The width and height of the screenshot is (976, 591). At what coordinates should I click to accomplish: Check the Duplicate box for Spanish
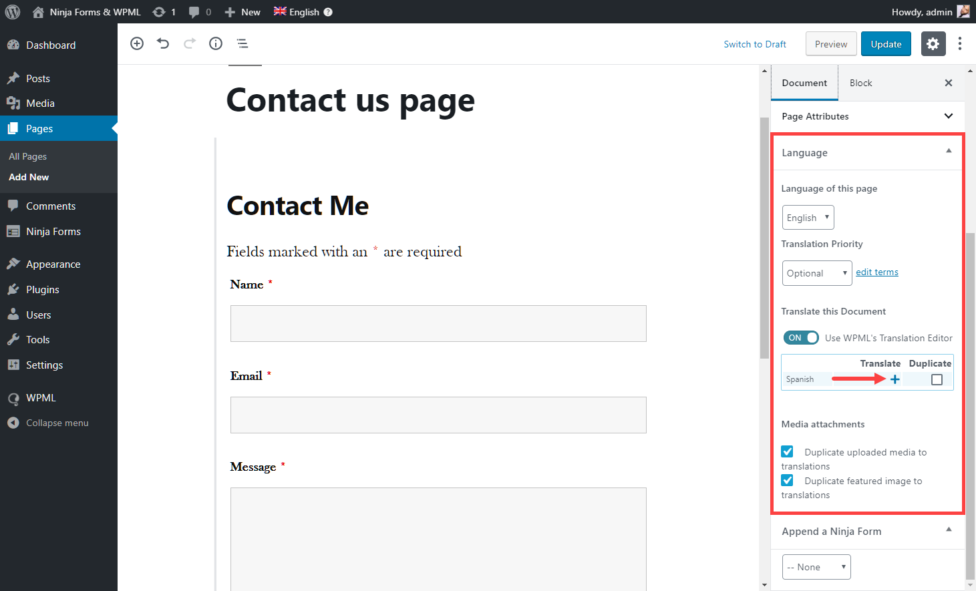pos(937,380)
